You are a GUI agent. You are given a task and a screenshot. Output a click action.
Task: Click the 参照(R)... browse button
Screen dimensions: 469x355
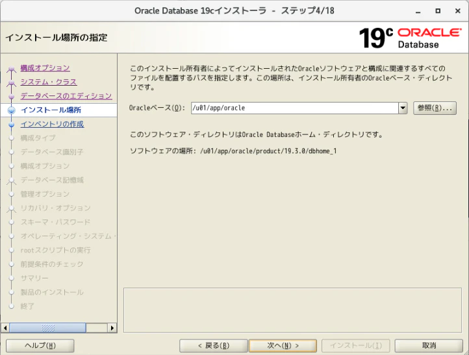tap(435, 108)
